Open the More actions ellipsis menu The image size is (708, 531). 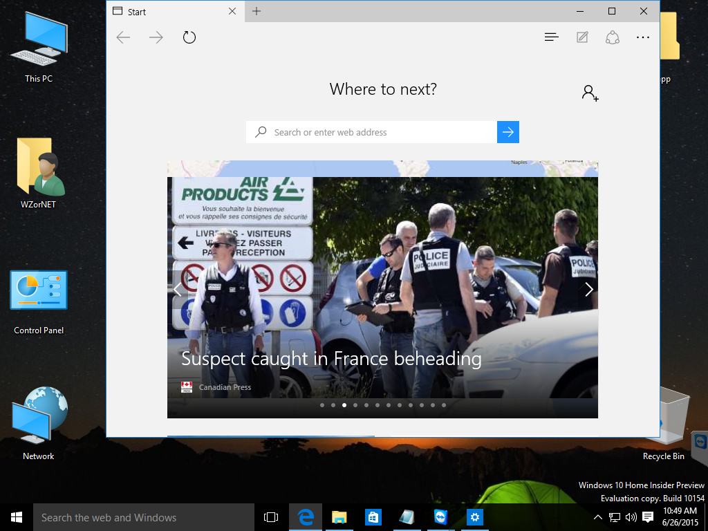pos(643,37)
